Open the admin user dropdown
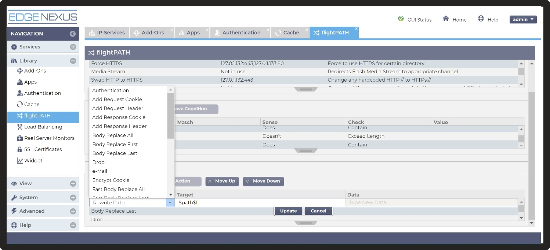 click(x=523, y=19)
